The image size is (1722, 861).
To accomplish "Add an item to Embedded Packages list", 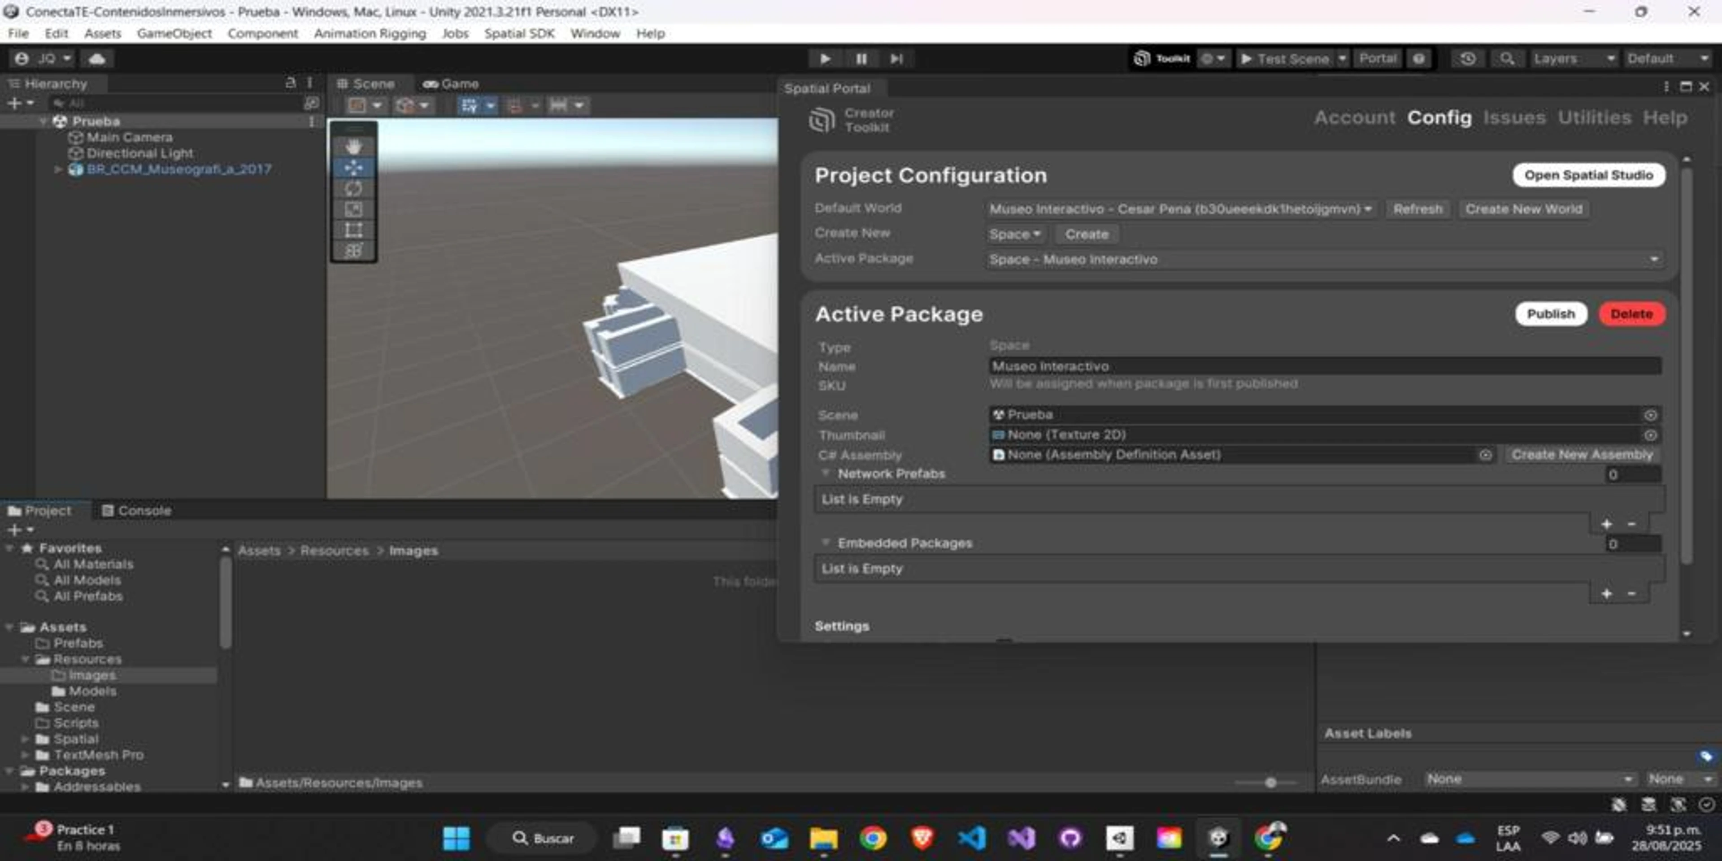I will coord(1606,594).
